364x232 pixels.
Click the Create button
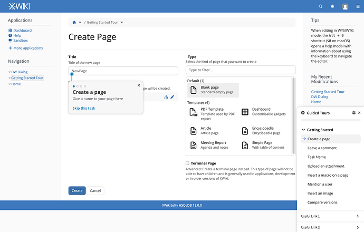point(77,191)
